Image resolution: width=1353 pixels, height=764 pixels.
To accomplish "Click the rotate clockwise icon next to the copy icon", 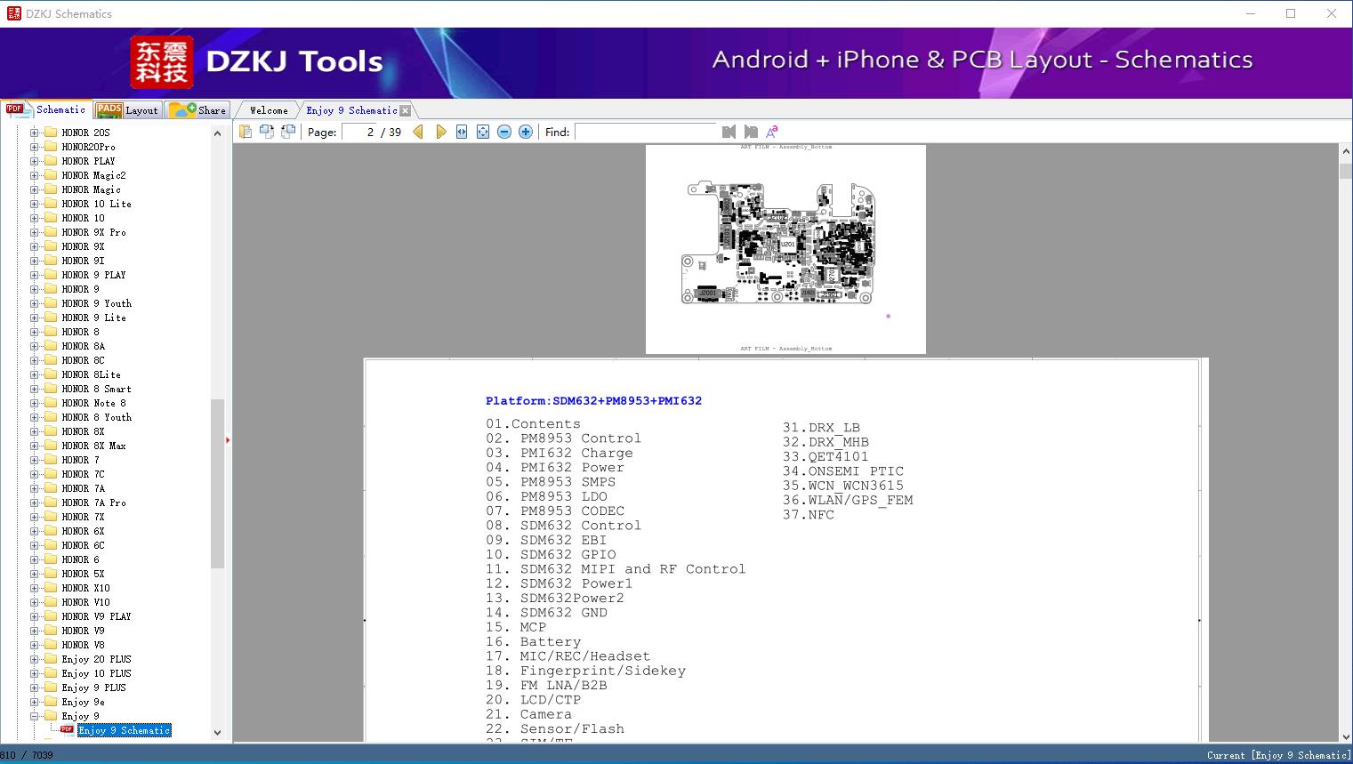I will [267, 132].
